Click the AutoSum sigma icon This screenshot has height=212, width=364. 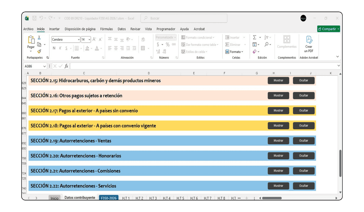(x=255, y=37)
